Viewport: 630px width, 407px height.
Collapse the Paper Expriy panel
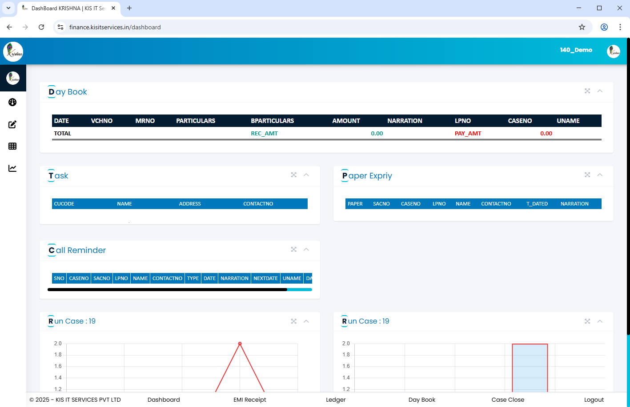[x=600, y=175]
